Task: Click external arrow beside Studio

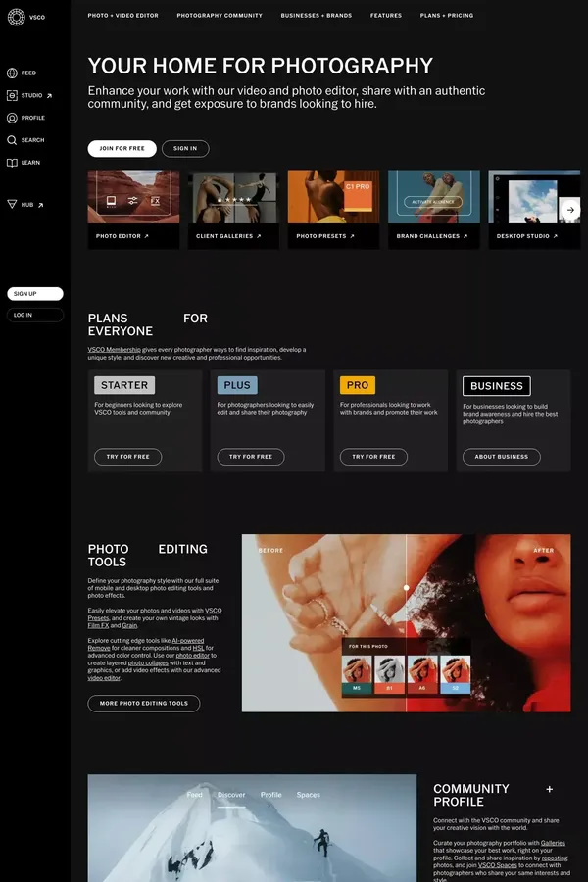Action: point(50,96)
